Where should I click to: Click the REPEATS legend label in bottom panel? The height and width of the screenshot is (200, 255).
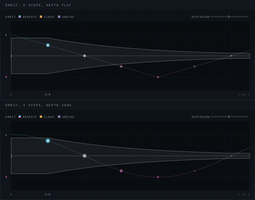click(x=30, y=117)
